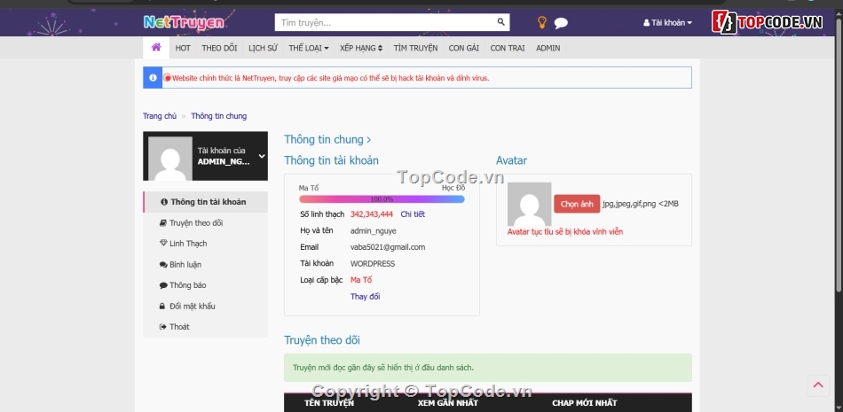This screenshot has height=412, width=843.
Task: Click the XEM GẦN NHẤT column header
Action: [448, 403]
